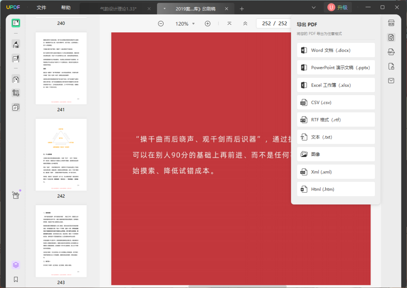Select the highlighter comment tool
The width and height of the screenshot is (407, 288).
coord(16,45)
